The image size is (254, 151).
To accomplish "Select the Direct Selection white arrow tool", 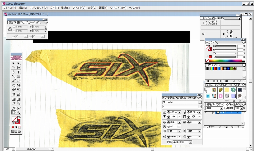I will point(19,63).
